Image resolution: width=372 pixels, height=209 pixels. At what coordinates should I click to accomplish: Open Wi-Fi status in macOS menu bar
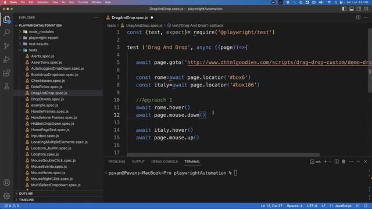[x=329, y=2]
